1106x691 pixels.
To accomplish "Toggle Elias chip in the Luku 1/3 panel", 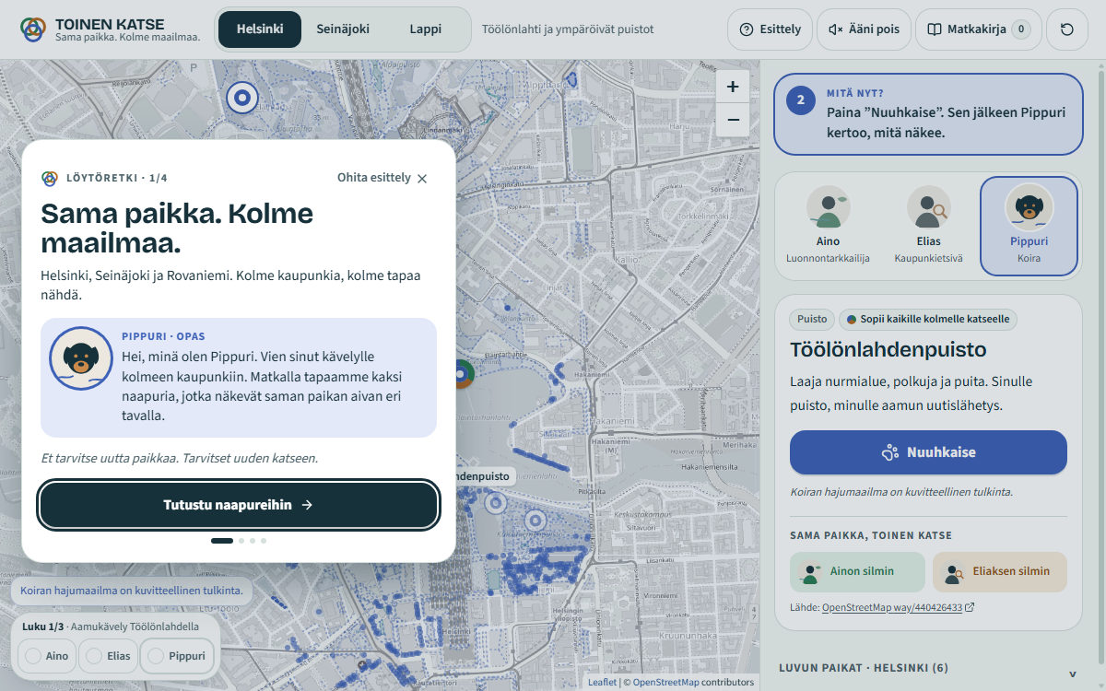I will [108, 656].
